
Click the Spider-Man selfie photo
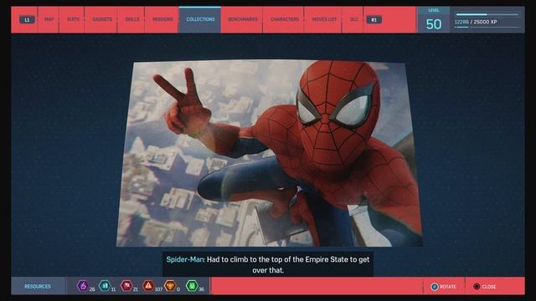[x=270, y=154]
